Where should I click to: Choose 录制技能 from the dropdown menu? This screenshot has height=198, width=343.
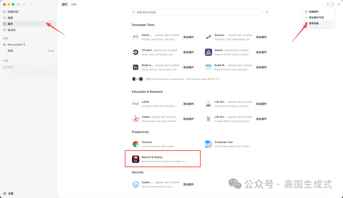pos(319,23)
